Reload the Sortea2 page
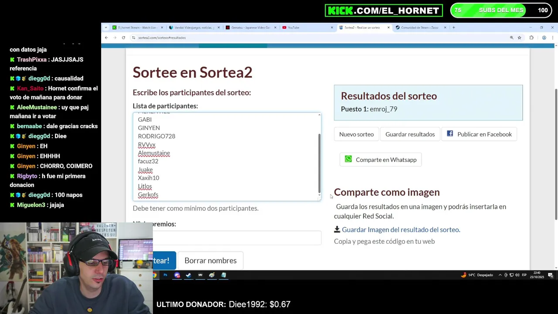The width and height of the screenshot is (558, 314). (x=123, y=38)
